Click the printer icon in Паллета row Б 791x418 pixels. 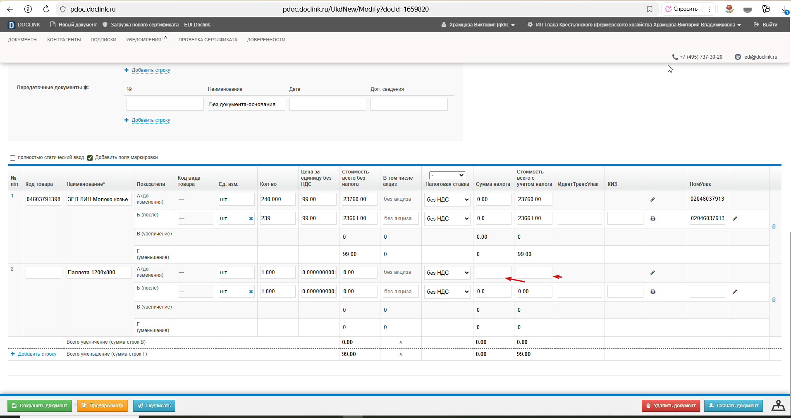point(653,292)
